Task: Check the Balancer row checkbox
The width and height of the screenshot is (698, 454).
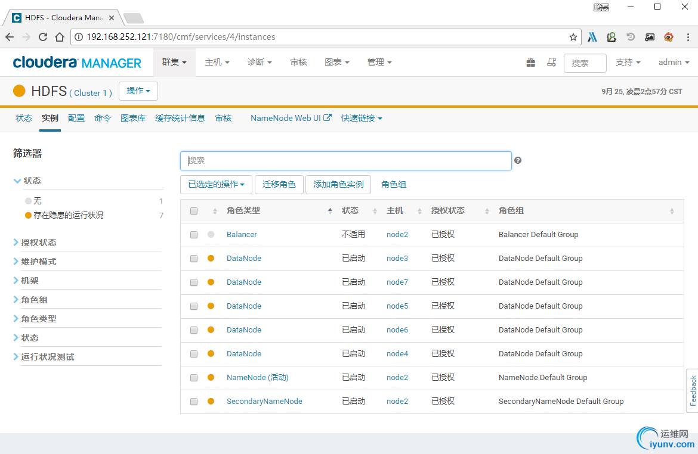Action: [194, 235]
